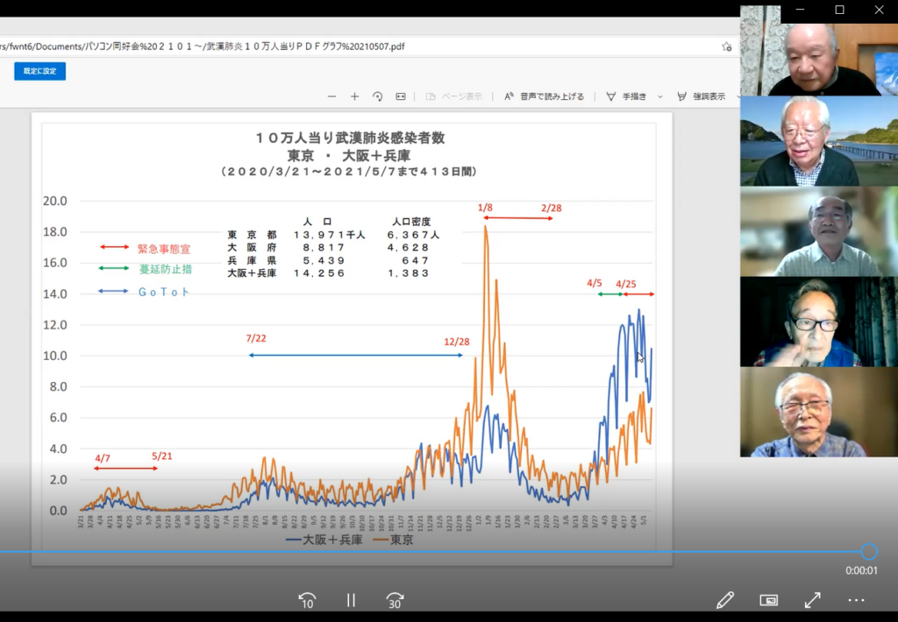The image size is (898, 622).
Task: Click the PDF zoom in plus icon
Action: (354, 96)
